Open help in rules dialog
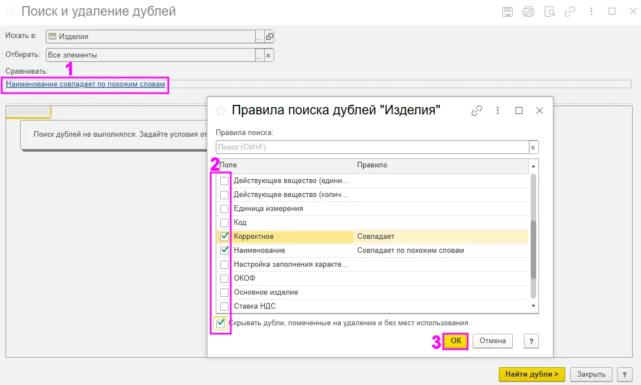Viewport: 641px width, 385px height. point(531,341)
